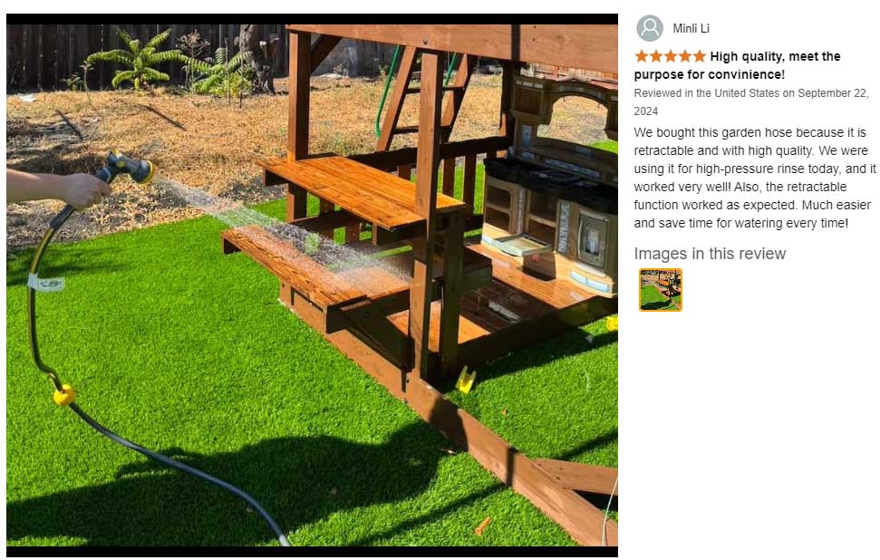Image resolution: width=880 pixels, height=560 pixels.
Task: Click the first orange star in the rating
Action: coord(642,56)
